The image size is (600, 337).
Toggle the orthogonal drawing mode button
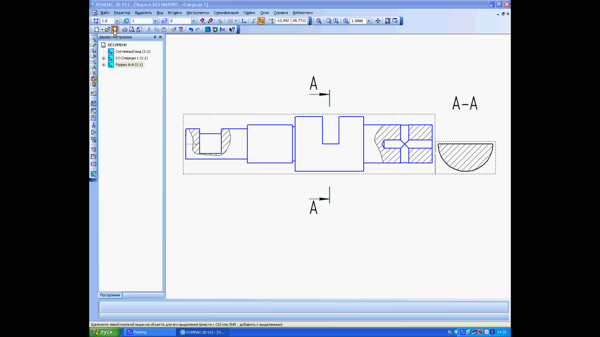tap(254, 21)
